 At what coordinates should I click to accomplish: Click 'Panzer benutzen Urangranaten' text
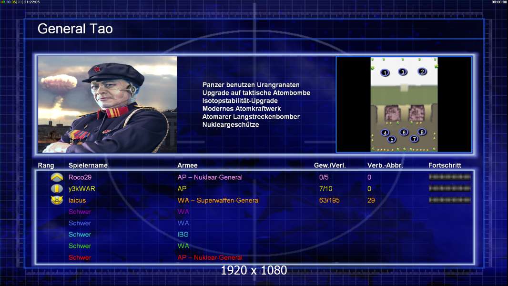click(x=251, y=85)
